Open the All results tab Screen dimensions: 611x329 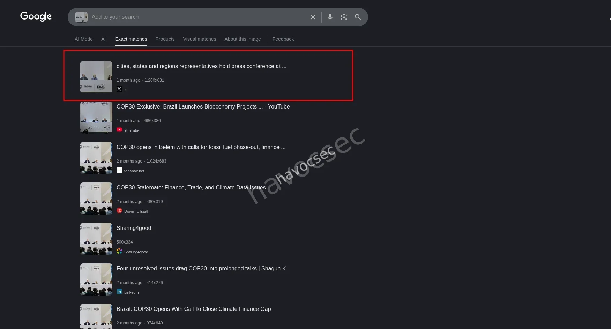click(x=104, y=39)
